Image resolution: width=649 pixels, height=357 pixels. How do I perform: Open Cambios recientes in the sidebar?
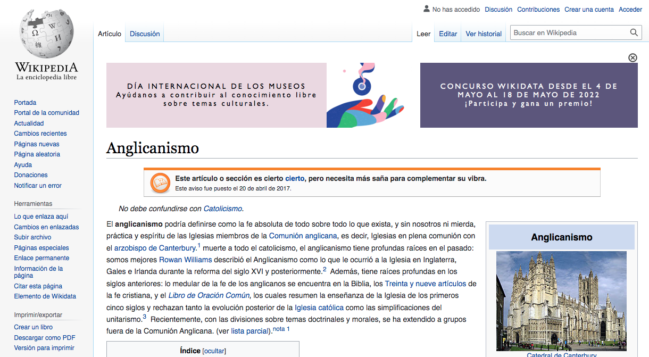coord(40,134)
